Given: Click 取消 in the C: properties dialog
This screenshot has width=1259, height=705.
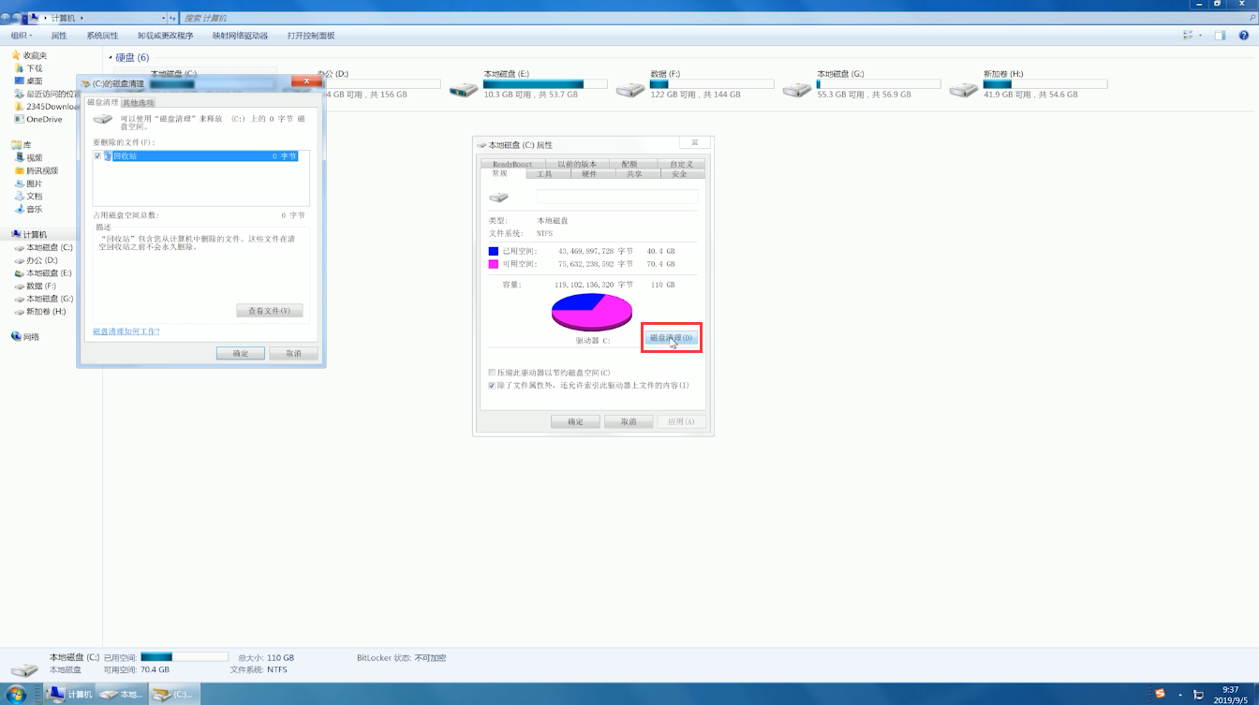Looking at the screenshot, I should pos(629,421).
